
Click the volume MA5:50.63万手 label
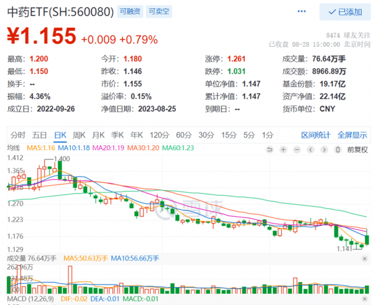click(x=86, y=258)
